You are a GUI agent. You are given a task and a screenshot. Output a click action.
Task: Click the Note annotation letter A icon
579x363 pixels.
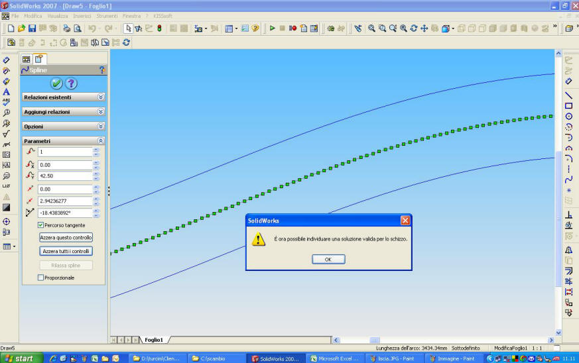pyautogui.click(x=6, y=91)
